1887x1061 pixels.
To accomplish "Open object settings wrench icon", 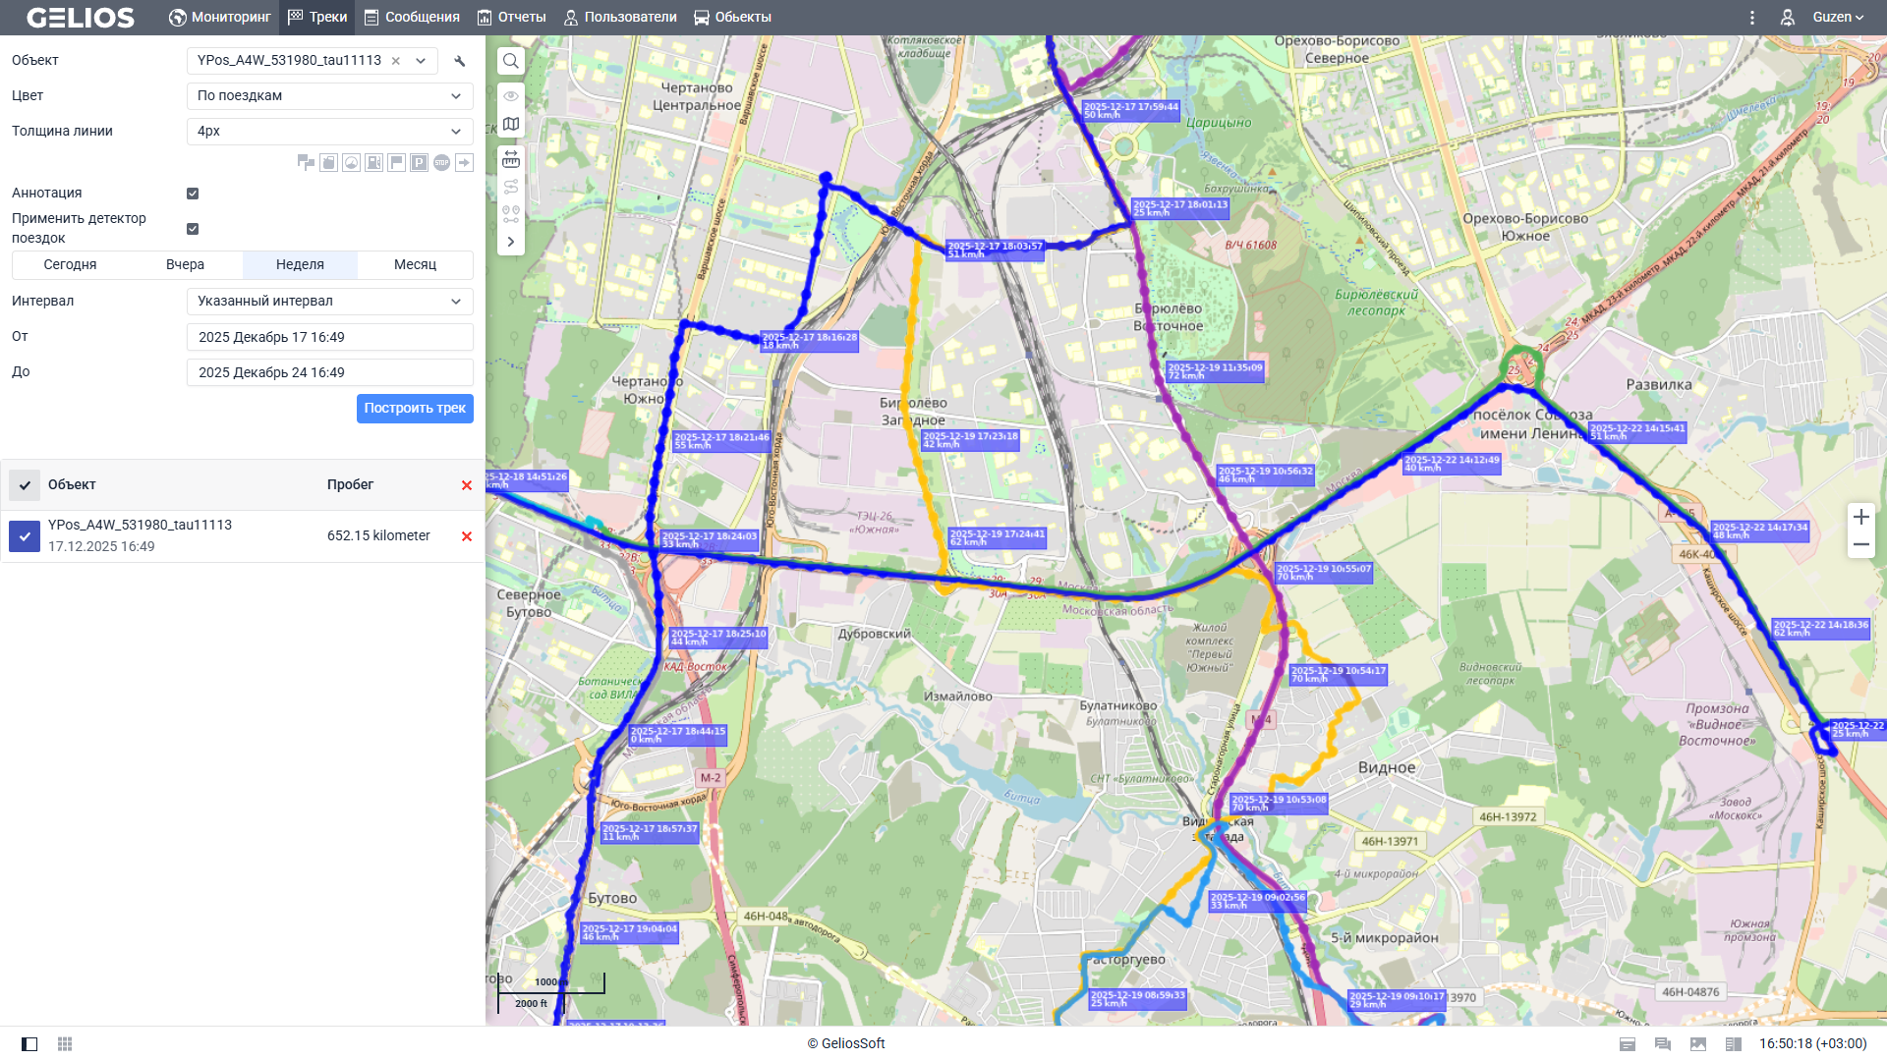I will [460, 61].
